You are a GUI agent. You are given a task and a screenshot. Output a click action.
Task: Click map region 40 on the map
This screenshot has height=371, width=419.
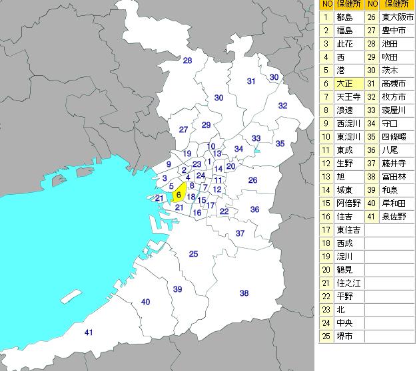point(145,302)
